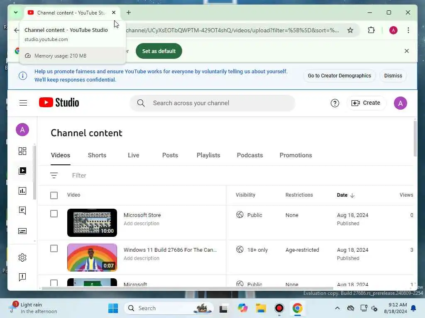Switch to the Podcasts tab

[x=250, y=155]
